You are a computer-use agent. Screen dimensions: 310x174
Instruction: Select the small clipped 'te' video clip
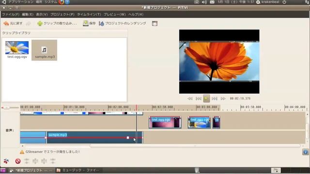[217, 122]
